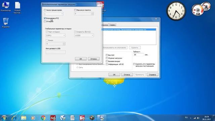Check the Информация об ОС option

[x=107, y=64]
